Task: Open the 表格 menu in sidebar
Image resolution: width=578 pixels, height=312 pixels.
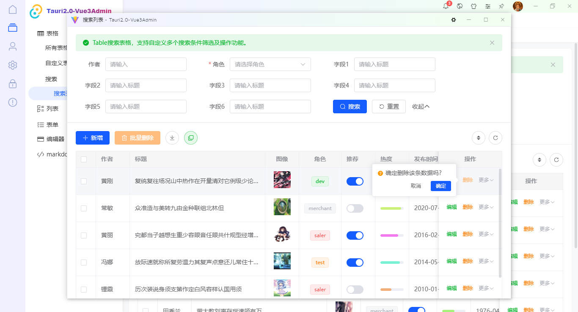Action: pyautogui.click(x=52, y=33)
